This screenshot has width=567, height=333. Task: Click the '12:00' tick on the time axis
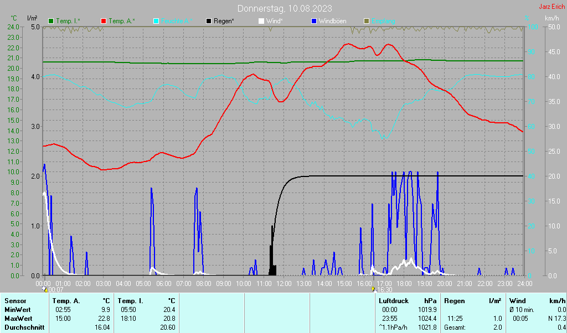[x=284, y=284]
